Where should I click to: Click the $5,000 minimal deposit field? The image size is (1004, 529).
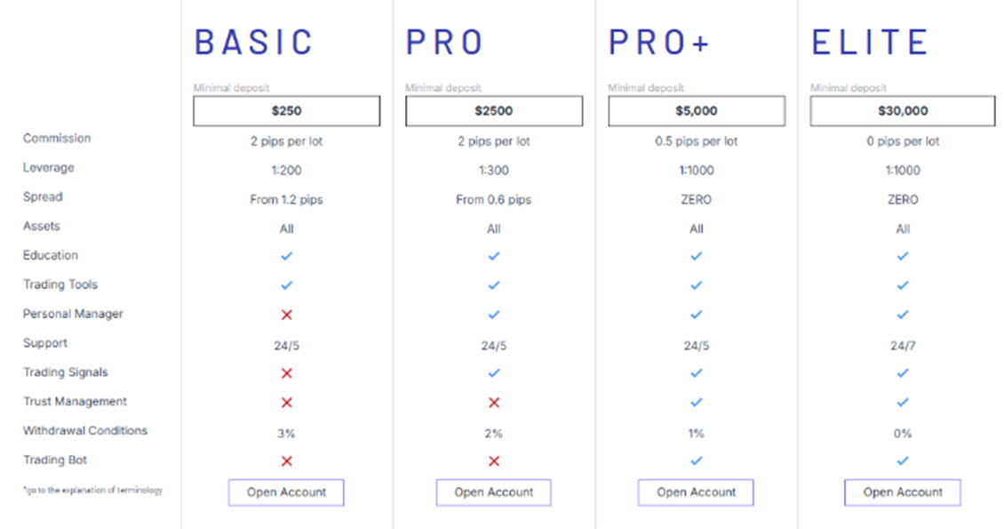[697, 111]
